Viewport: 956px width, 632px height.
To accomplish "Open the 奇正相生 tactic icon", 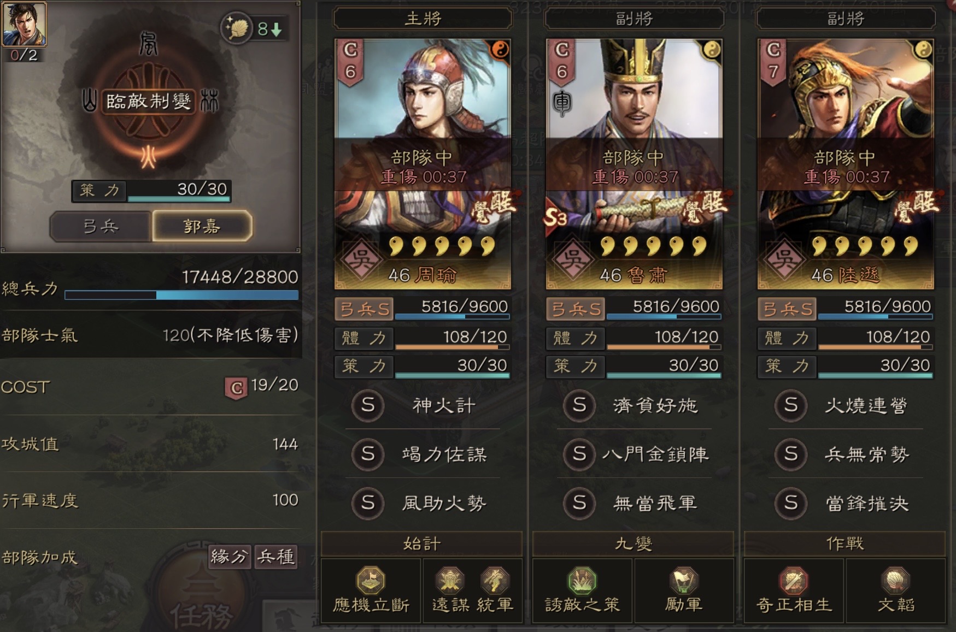I will pos(794,580).
